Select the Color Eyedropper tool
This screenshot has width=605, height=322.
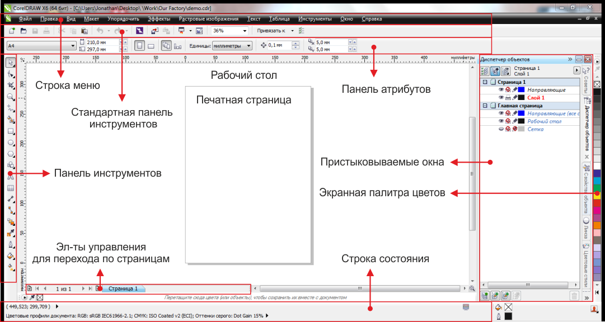click(11, 233)
